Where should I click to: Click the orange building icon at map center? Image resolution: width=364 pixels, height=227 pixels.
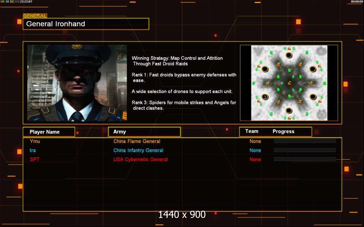click(289, 83)
